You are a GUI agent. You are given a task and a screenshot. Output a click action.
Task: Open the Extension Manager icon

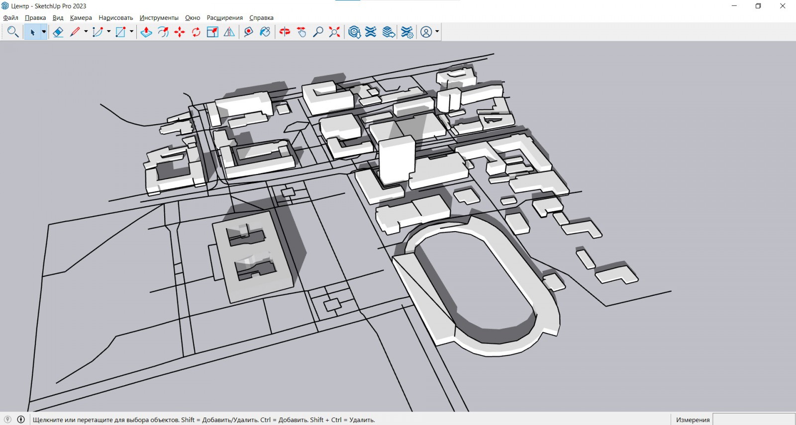pyautogui.click(x=407, y=32)
